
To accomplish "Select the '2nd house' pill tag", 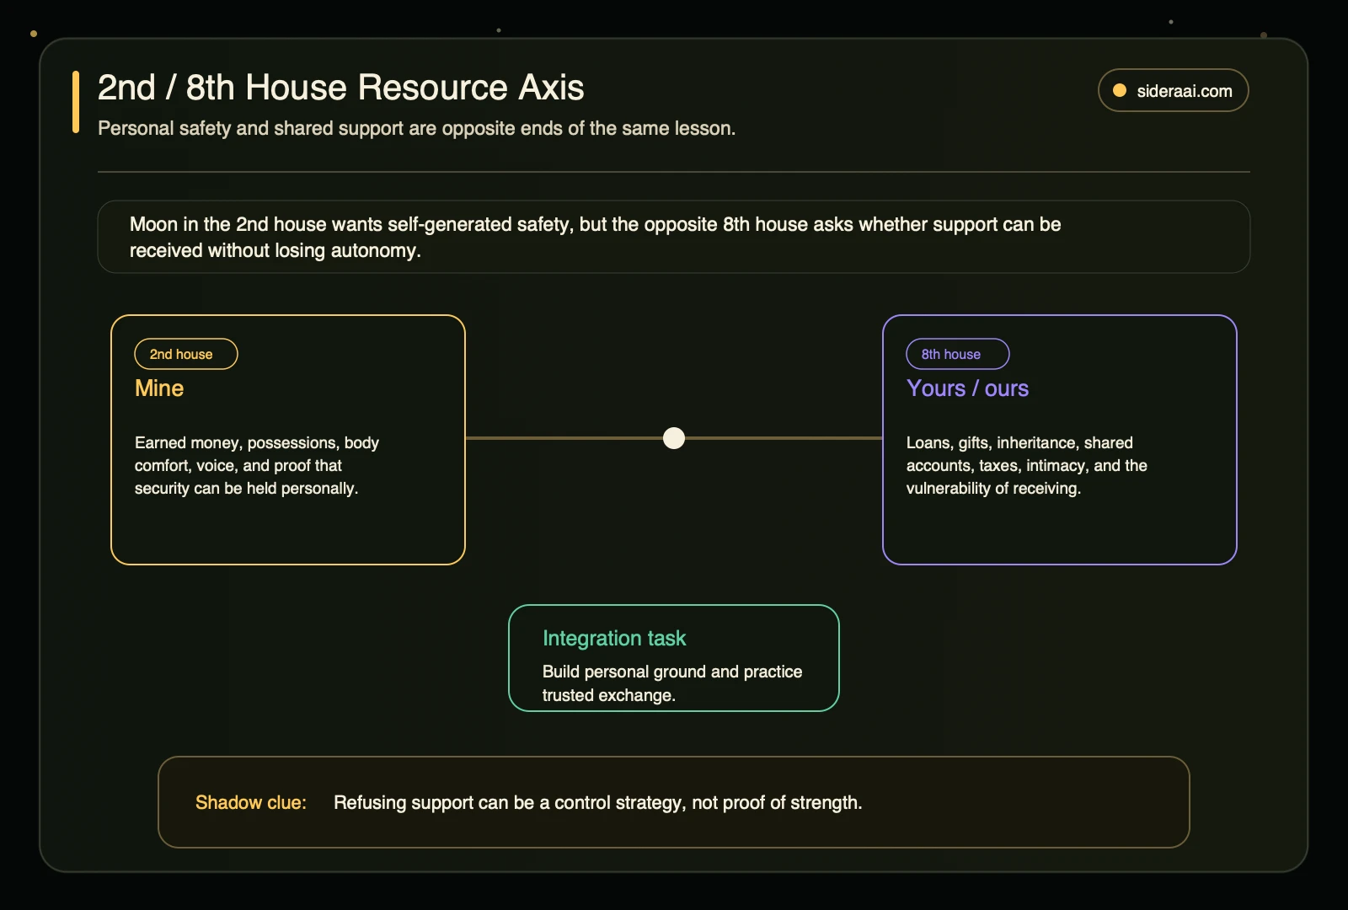I will coord(186,354).
